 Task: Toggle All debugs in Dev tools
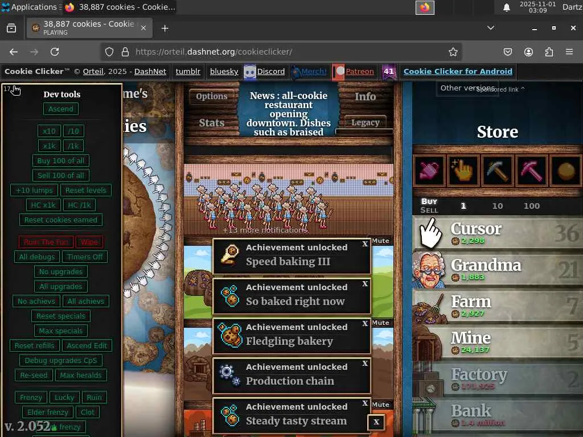coord(37,257)
